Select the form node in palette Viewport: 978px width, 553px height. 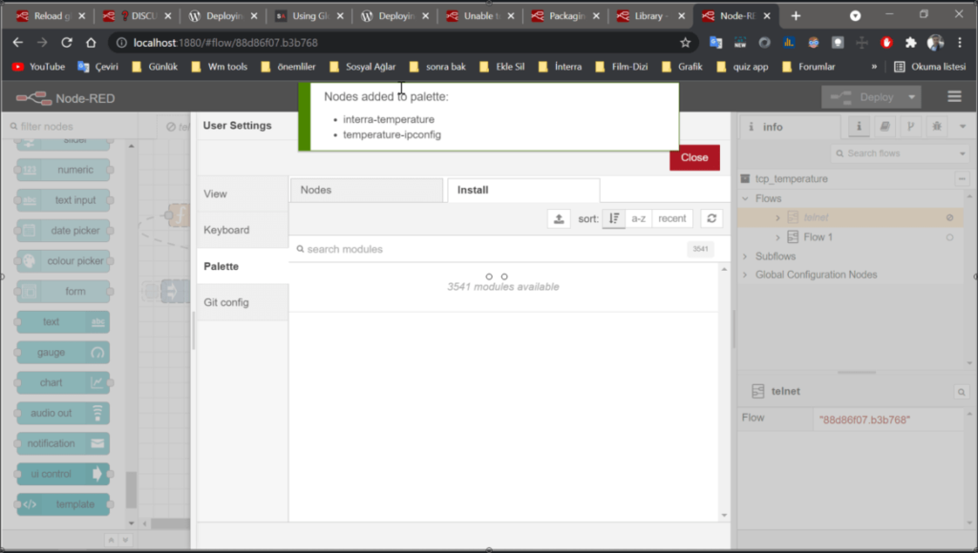tap(63, 292)
